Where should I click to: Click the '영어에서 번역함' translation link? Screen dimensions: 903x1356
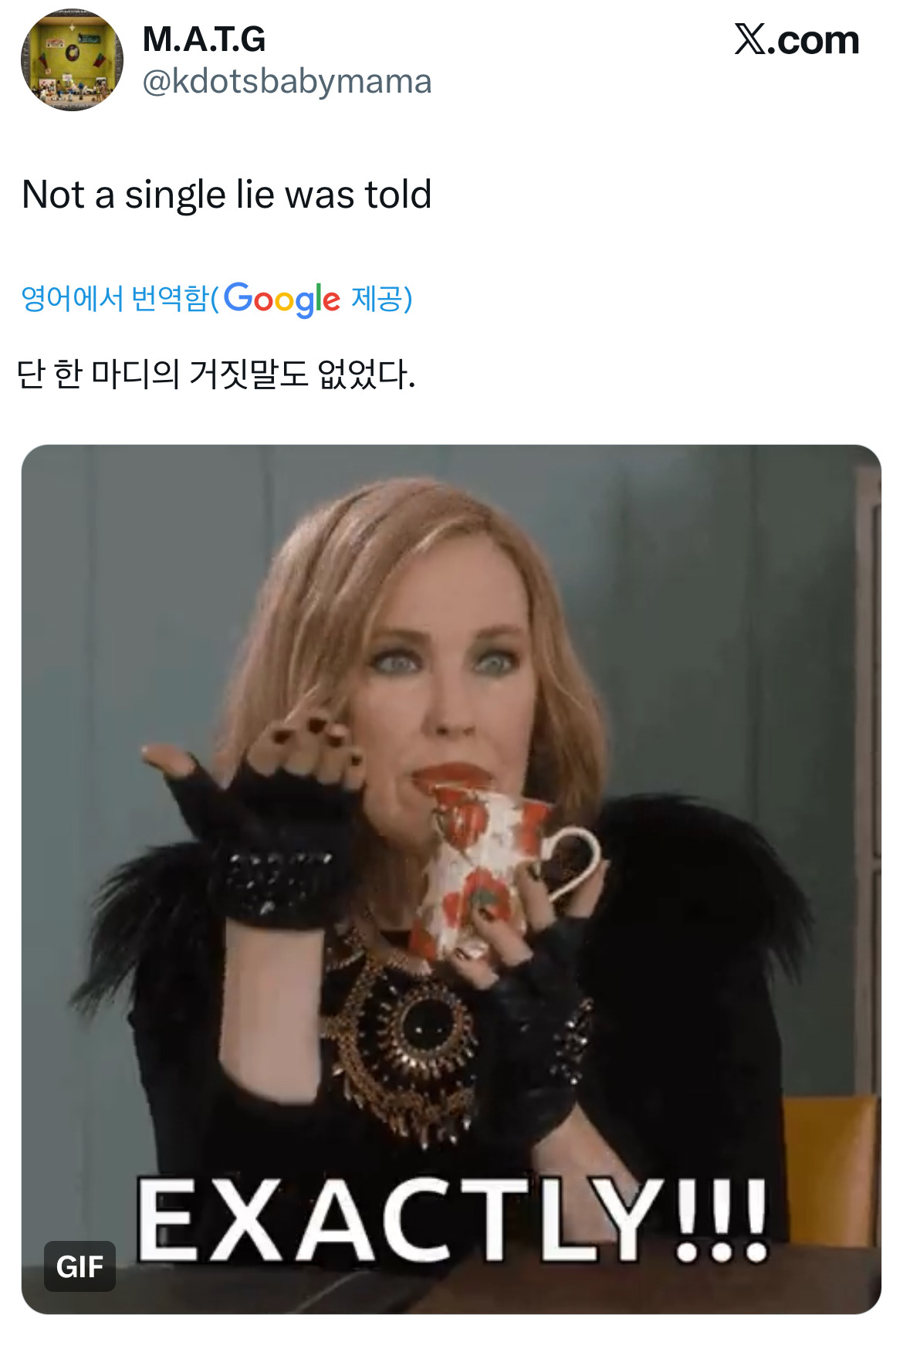click(115, 298)
